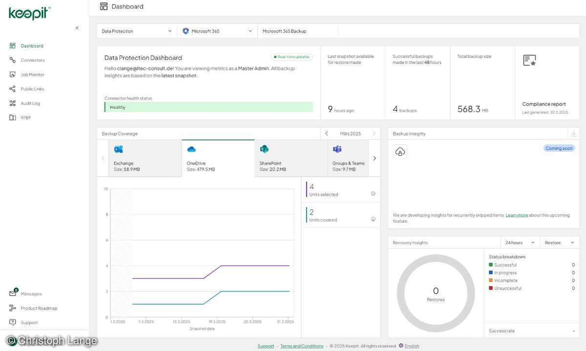Click the language globe icon
Viewport: 586px width, 351px height.
coord(401,346)
